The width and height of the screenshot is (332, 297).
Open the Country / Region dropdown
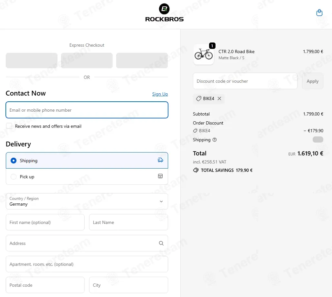click(87, 201)
